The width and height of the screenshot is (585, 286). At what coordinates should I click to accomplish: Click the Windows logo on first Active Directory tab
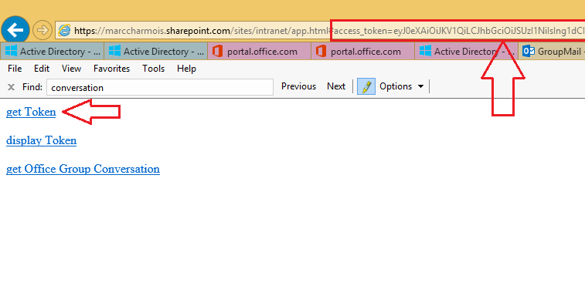pyautogui.click(x=11, y=51)
